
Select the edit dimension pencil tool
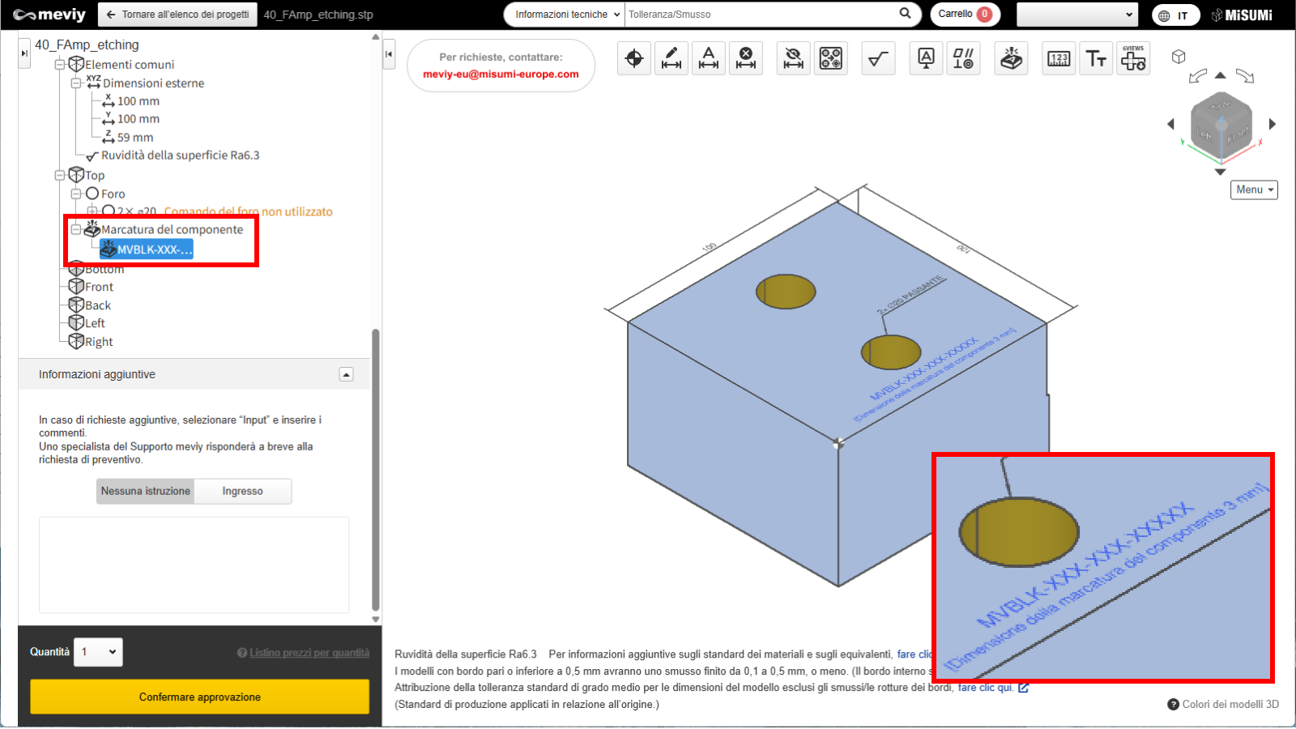click(x=671, y=58)
